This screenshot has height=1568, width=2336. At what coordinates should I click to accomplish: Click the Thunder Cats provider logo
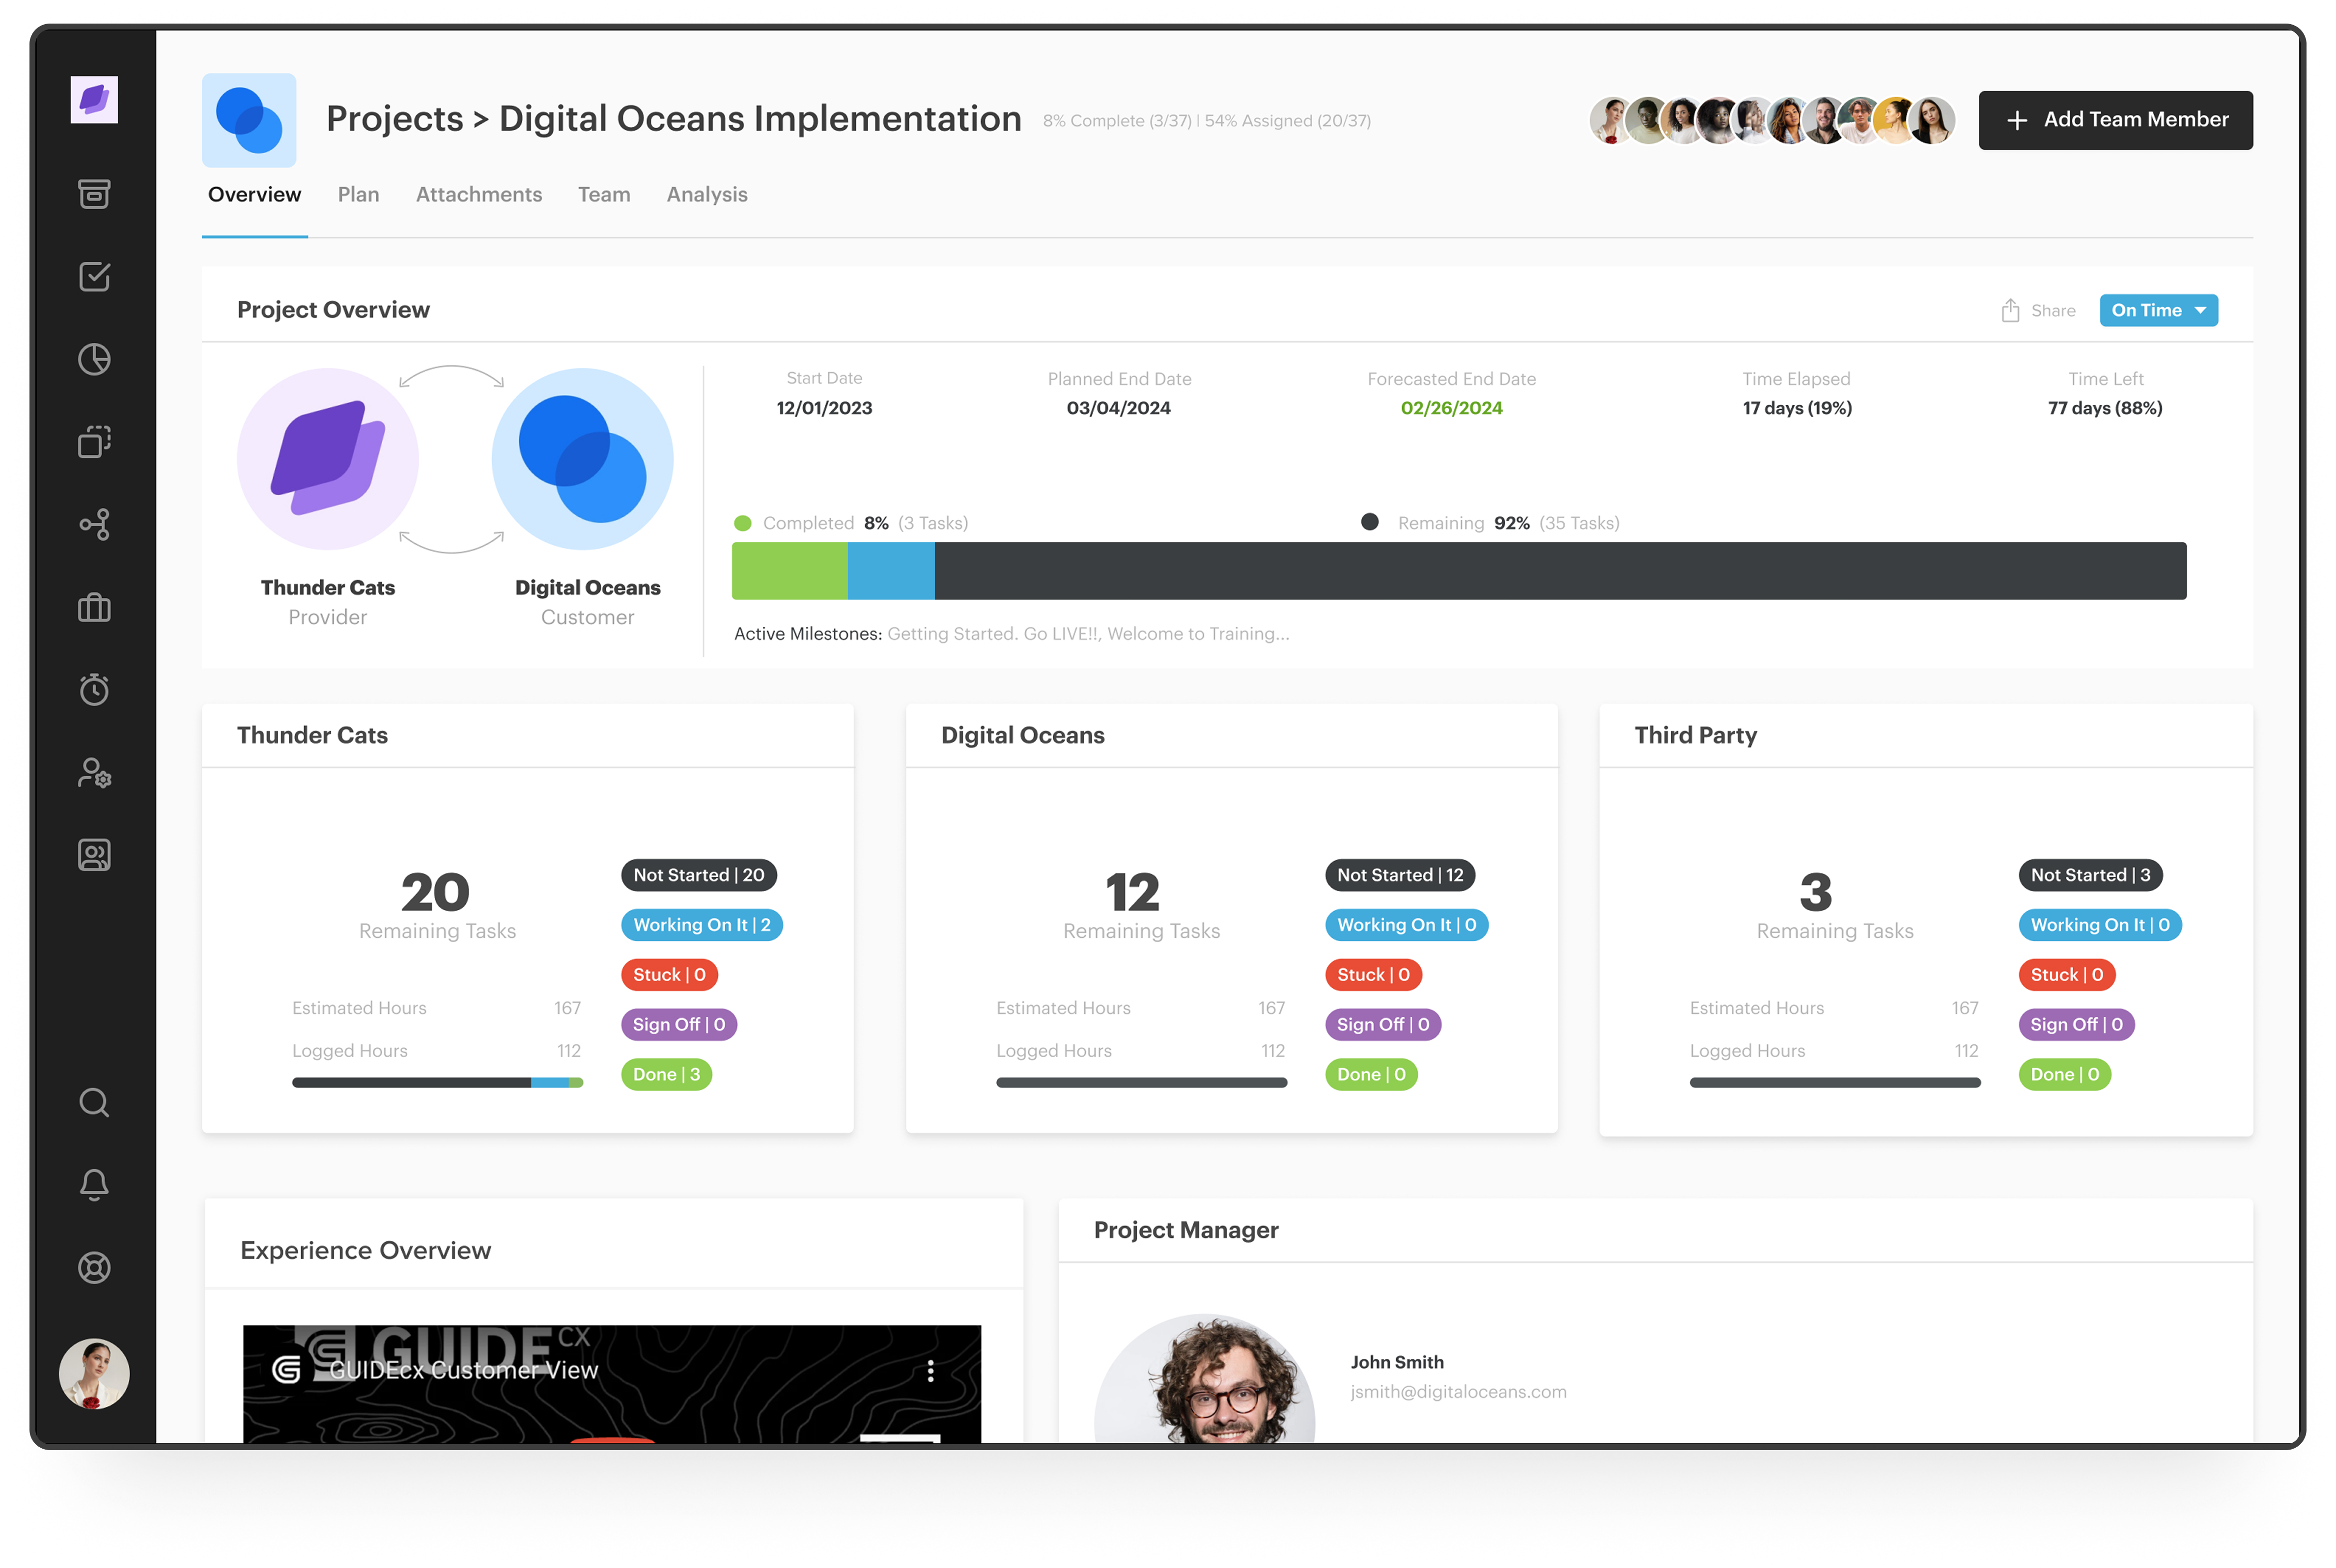[x=328, y=459]
